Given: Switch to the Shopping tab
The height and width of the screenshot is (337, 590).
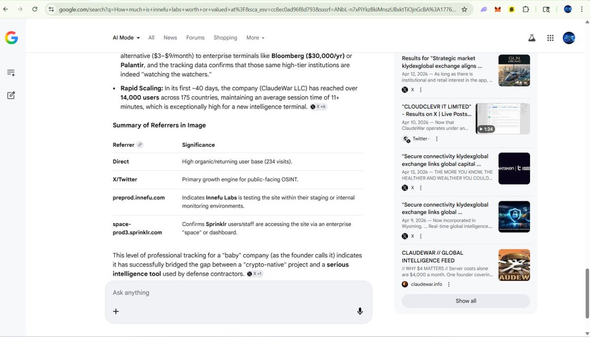Looking at the screenshot, I should [x=225, y=38].
